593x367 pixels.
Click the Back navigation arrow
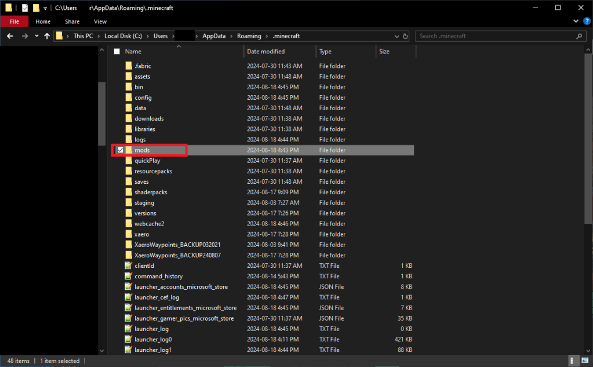[10, 36]
